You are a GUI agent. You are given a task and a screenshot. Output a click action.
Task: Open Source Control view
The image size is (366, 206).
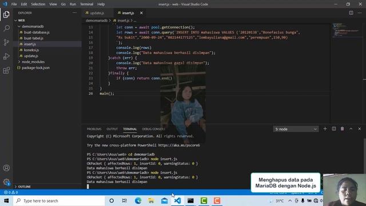coord(6,42)
